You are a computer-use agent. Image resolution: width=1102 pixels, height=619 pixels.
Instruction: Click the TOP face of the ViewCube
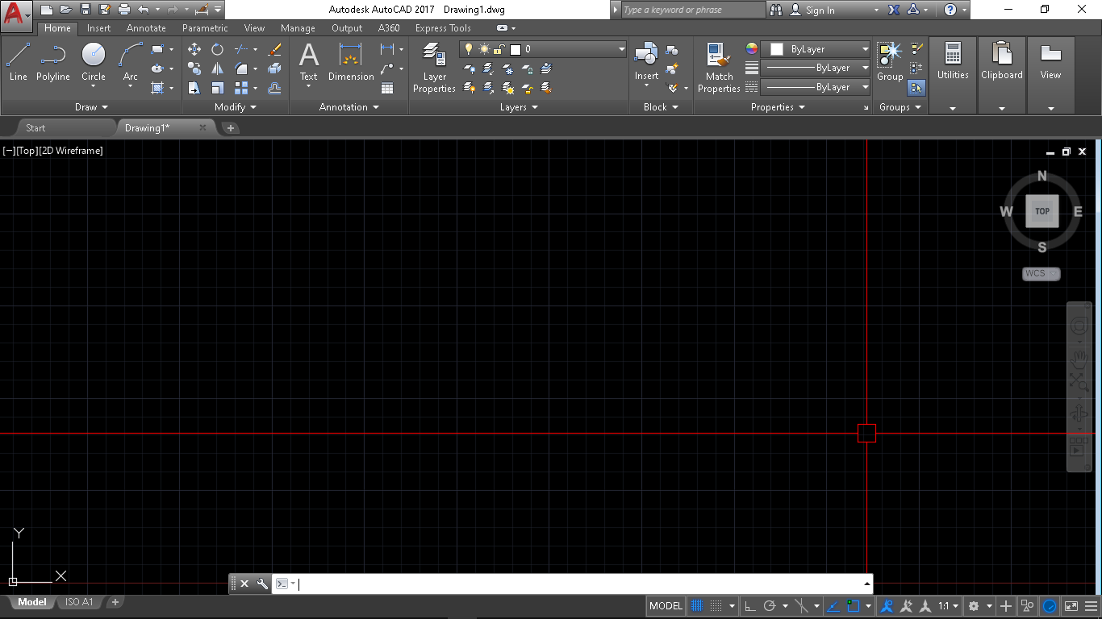tap(1042, 211)
